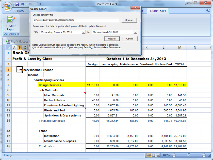This screenshot has height=160, width=213.
Task: Select the 'Fountains & Garden Lighting' row label
Action: [x=64, y=105]
